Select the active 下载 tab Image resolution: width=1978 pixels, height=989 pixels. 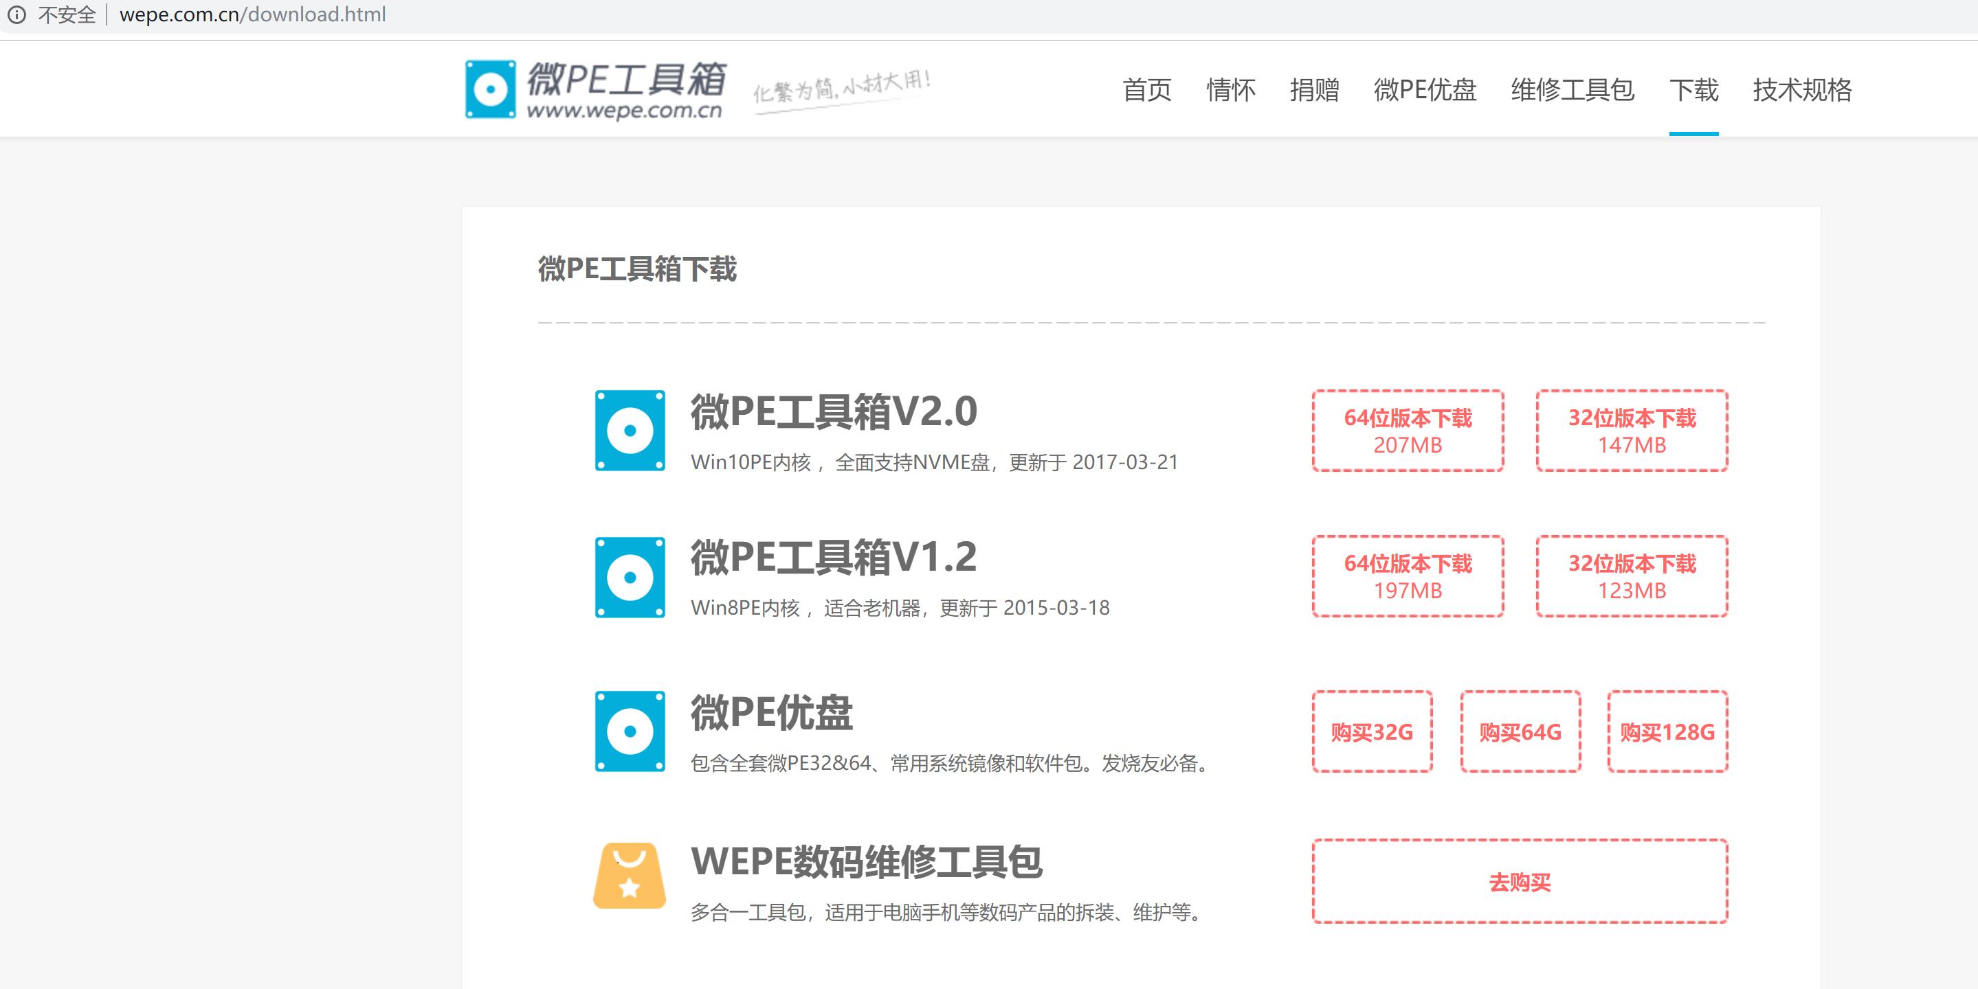[x=1694, y=91]
